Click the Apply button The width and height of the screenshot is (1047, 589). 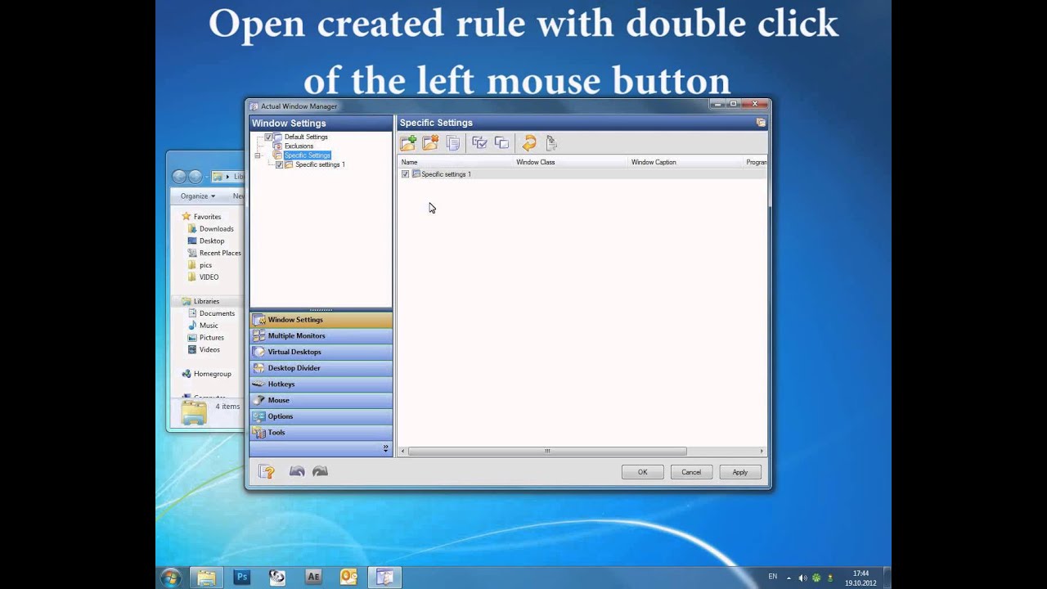click(740, 472)
